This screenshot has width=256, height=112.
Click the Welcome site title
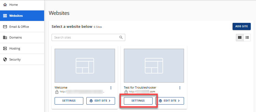click(x=61, y=88)
